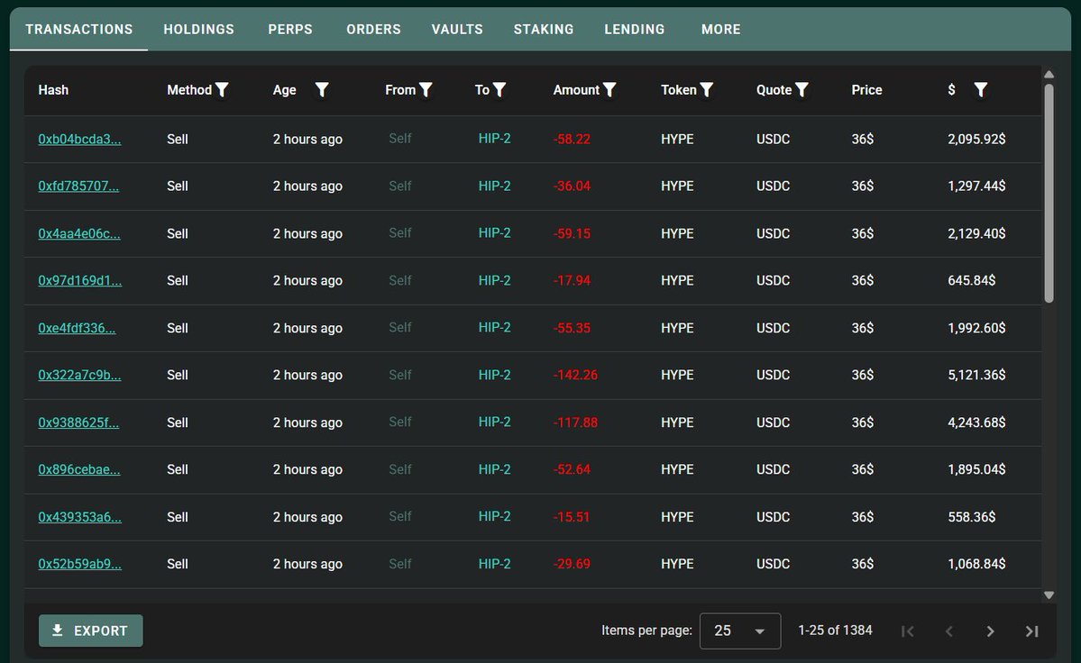Select the STAKING tab
This screenshot has height=663, width=1081.
coord(544,30)
